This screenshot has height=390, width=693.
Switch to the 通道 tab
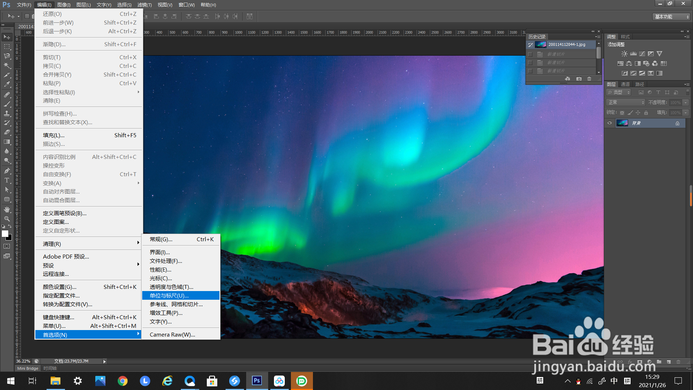(x=625, y=84)
